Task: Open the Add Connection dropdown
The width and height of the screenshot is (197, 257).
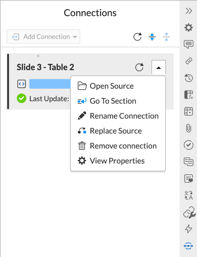Action: click(43, 36)
